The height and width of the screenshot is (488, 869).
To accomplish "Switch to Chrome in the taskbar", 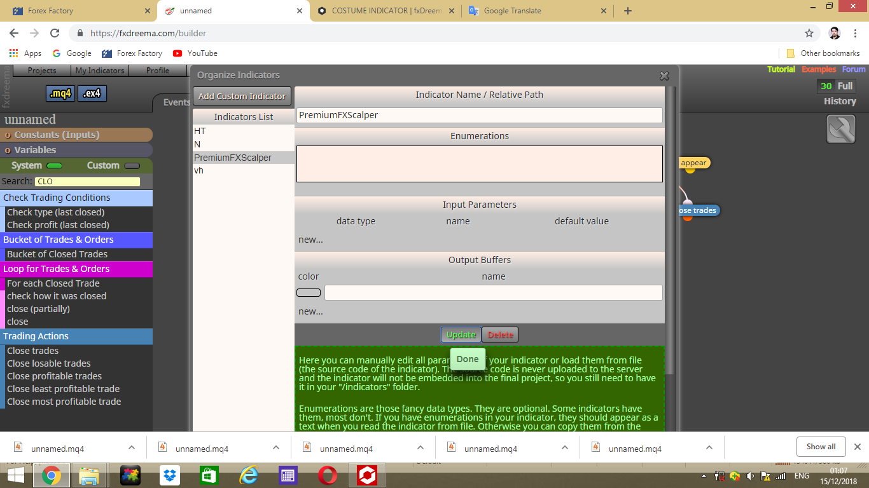I will pyautogui.click(x=51, y=475).
